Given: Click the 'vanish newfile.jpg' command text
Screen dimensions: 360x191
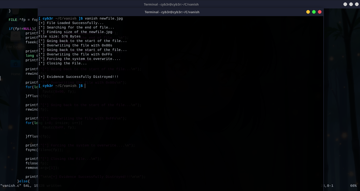Looking at the screenshot, I should pos(104,18).
